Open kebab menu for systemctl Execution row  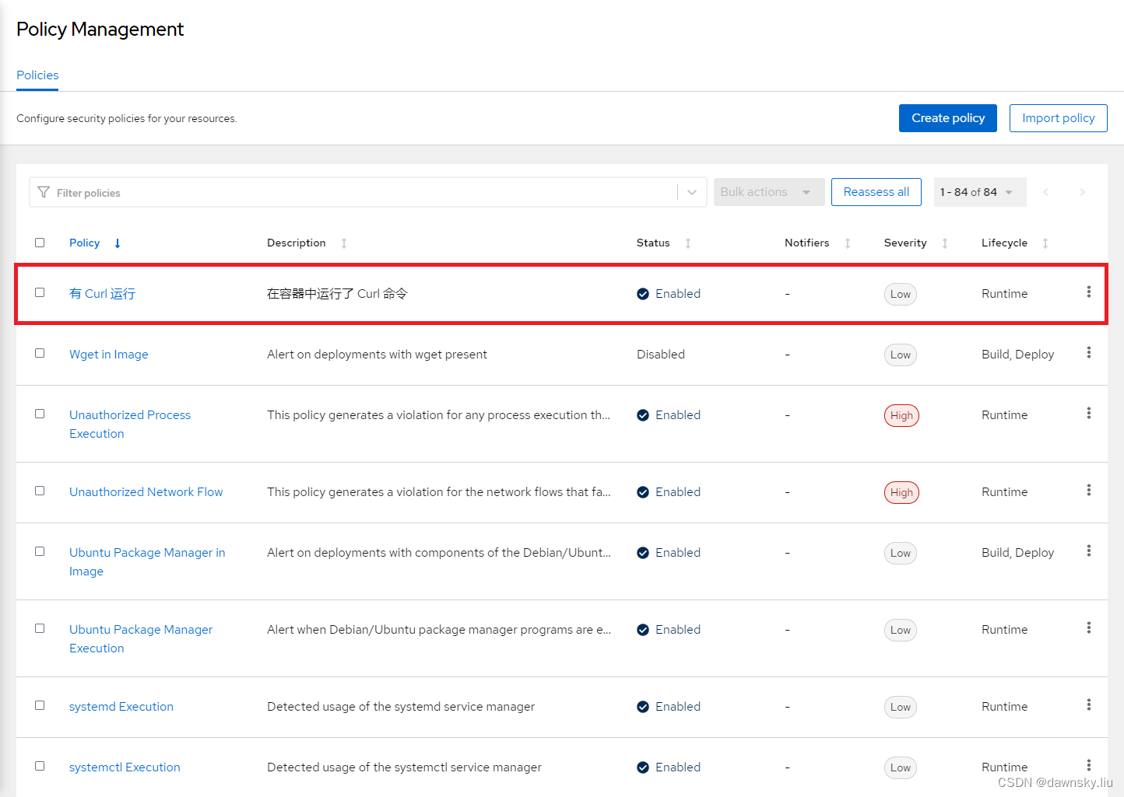(x=1088, y=765)
